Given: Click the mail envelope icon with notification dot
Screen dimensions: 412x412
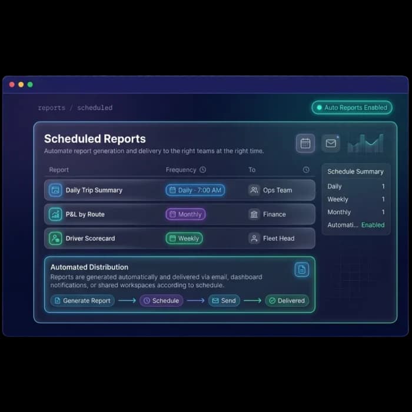Looking at the screenshot, I should point(331,144).
